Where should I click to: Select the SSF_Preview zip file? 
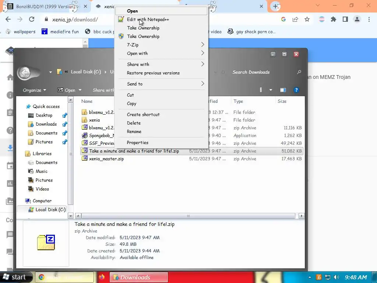(x=98, y=143)
